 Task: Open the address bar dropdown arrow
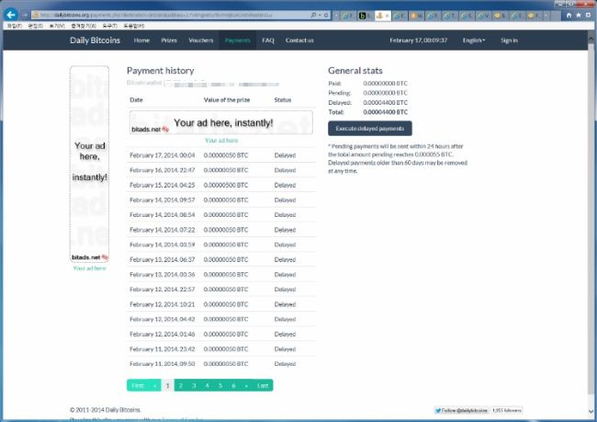[320, 15]
